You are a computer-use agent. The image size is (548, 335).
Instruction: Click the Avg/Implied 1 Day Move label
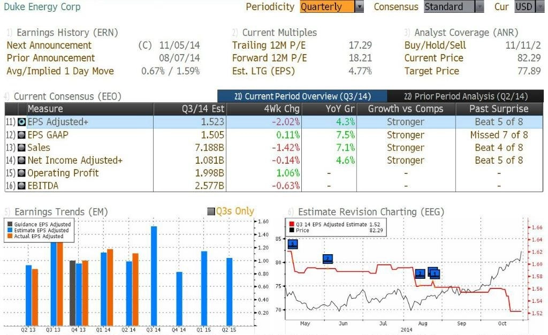pyautogui.click(x=60, y=71)
